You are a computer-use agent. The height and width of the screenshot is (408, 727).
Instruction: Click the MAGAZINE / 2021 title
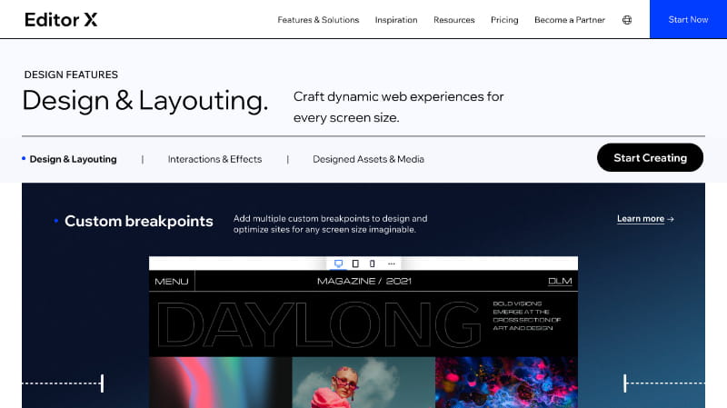(x=364, y=281)
